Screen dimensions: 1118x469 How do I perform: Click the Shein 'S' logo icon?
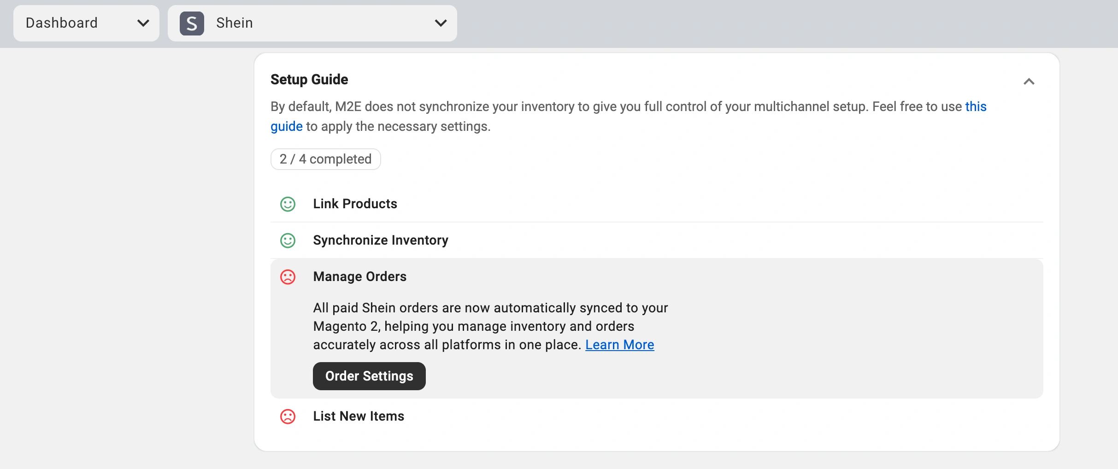pyautogui.click(x=192, y=23)
